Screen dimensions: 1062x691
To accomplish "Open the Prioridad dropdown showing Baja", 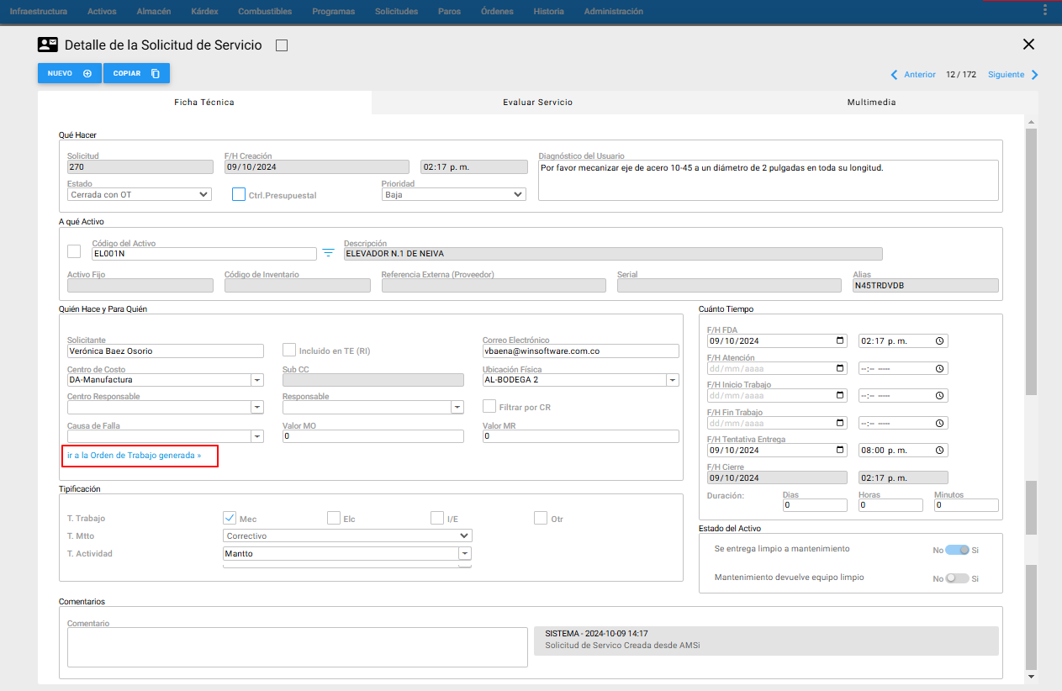I will tap(454, 194).
